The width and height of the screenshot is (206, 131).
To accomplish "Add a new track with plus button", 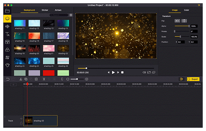I will [x=13, y=85].
